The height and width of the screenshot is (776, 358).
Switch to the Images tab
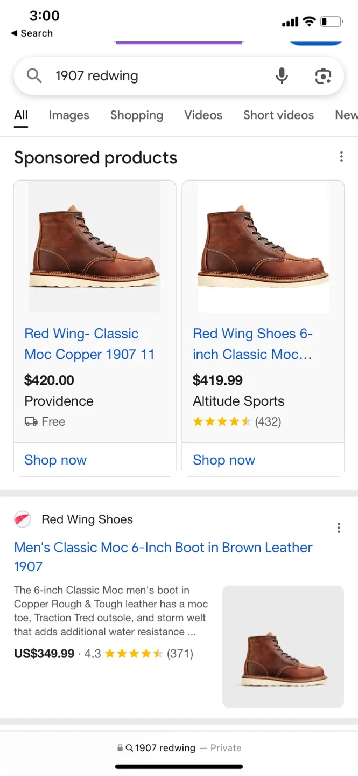[69, 115]
